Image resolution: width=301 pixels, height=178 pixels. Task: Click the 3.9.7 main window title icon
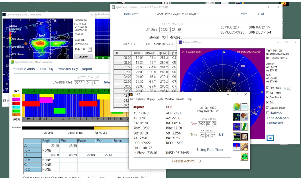(131, 94)
